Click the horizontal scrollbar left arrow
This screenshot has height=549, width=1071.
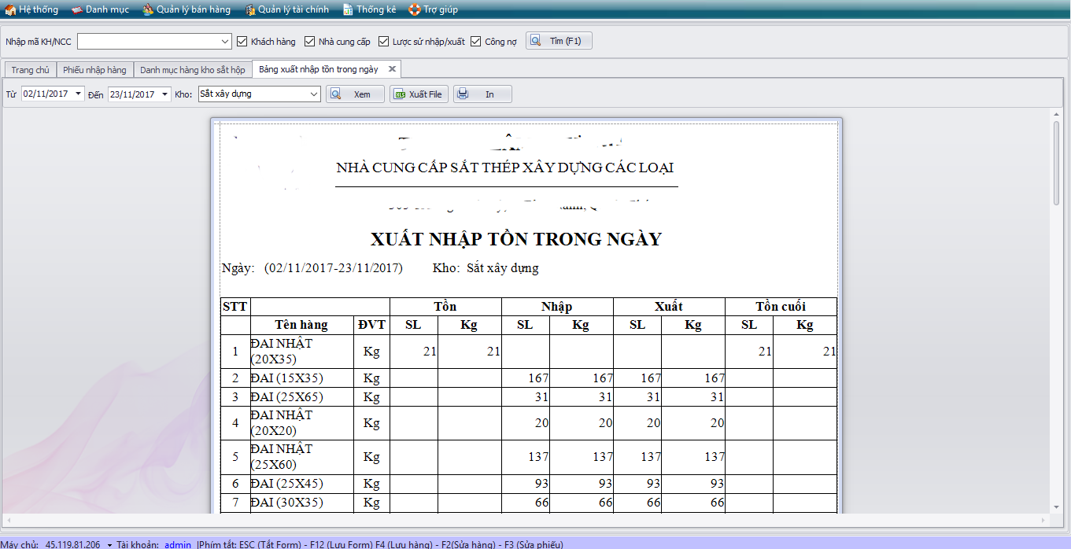8,521
